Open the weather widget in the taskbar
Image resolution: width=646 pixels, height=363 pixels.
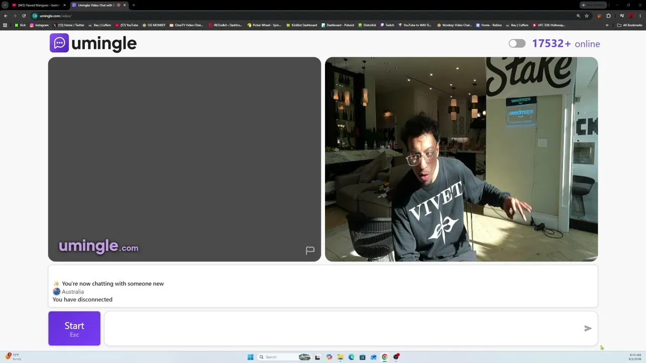[13, 357]
